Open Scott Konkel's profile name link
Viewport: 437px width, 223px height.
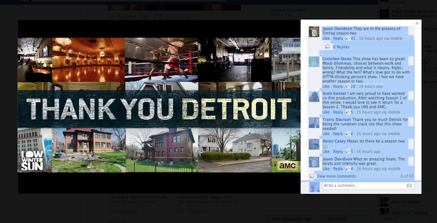pos(334,93)
